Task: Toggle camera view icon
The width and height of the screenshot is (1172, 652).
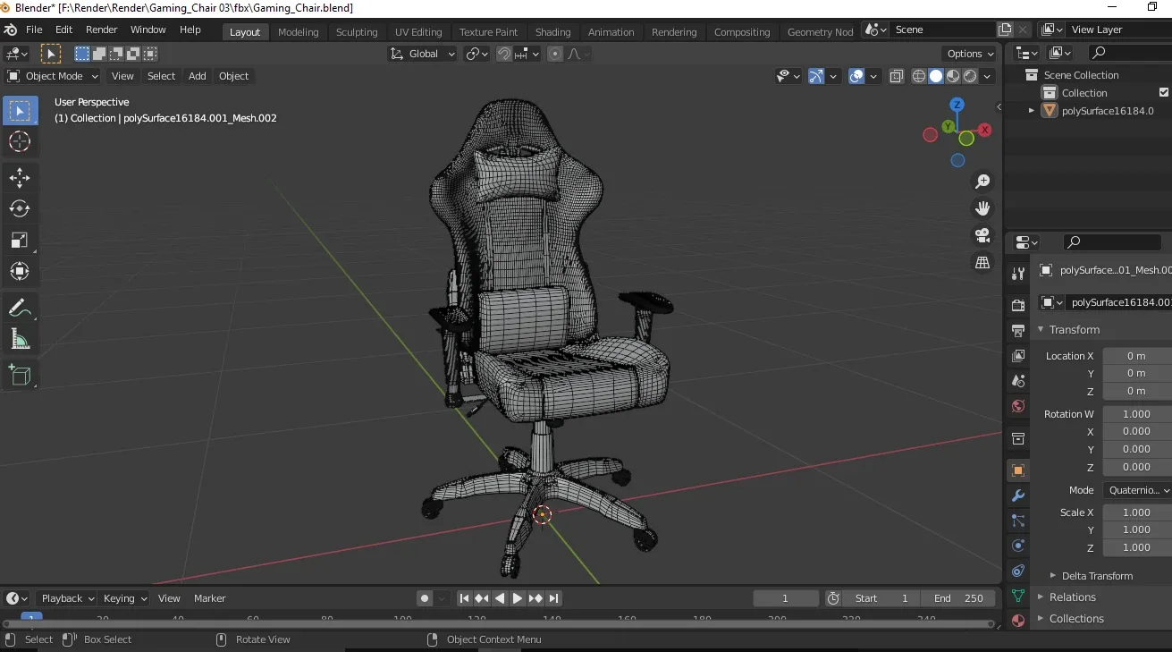Action: (x=982, y=235)
